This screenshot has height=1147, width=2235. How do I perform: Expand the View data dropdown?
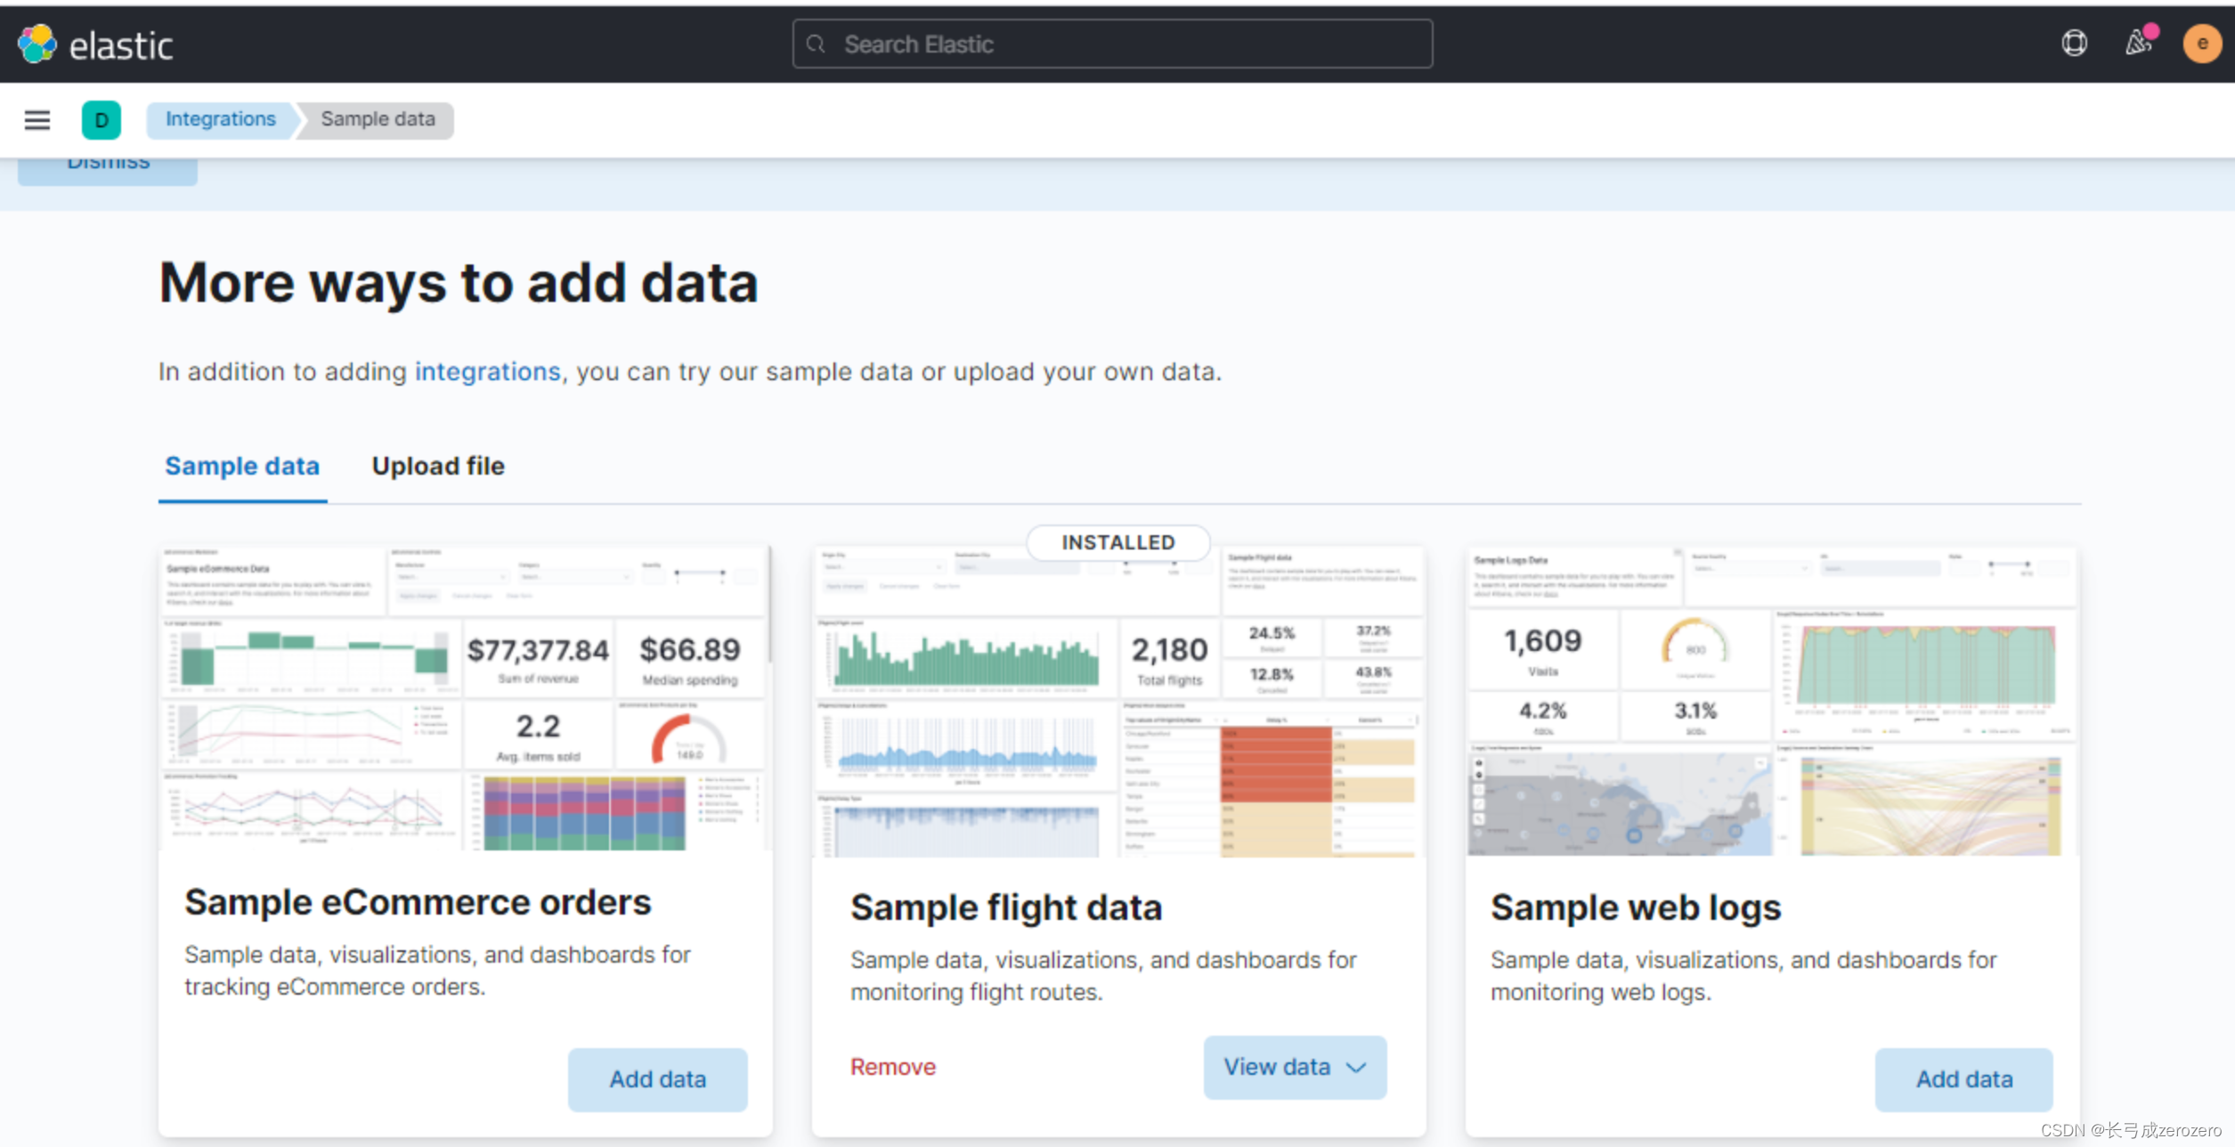click(x=1295, y=1067)
